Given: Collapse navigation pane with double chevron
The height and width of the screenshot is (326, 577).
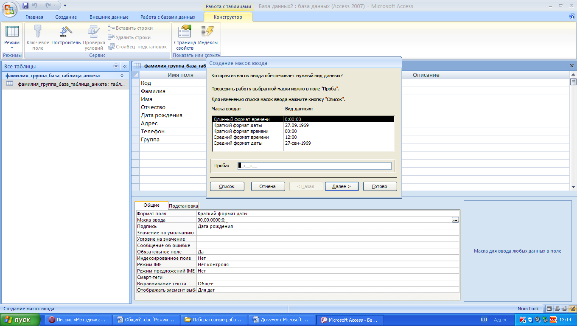Looking at the screenshot, I should tap(125, 67).
